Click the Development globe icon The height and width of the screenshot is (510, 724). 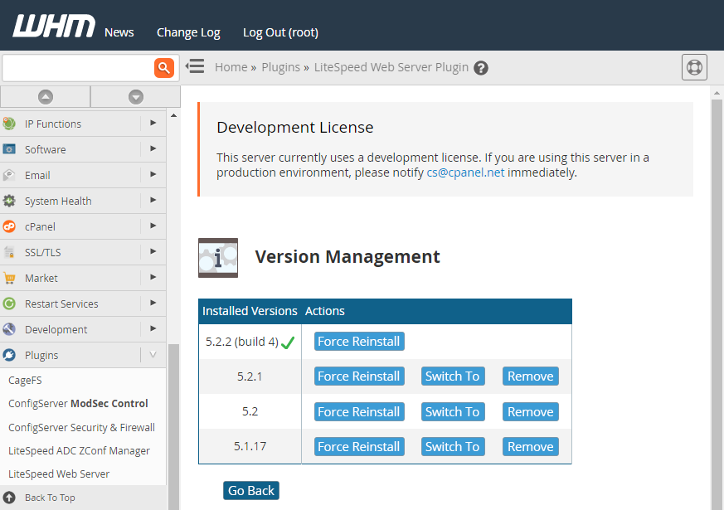tap(9, 329)
